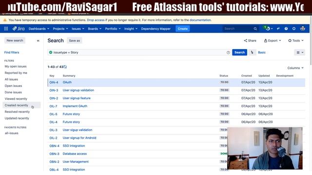Open the app switcher grid icon
Screen dimensions: 312x175
[x=6, y=29]
